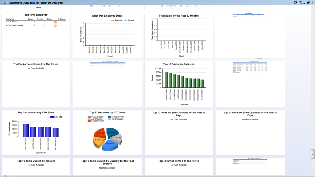
Task: Select Total Sales for the Past 12 Months title
Action: [x=179, y=16]
